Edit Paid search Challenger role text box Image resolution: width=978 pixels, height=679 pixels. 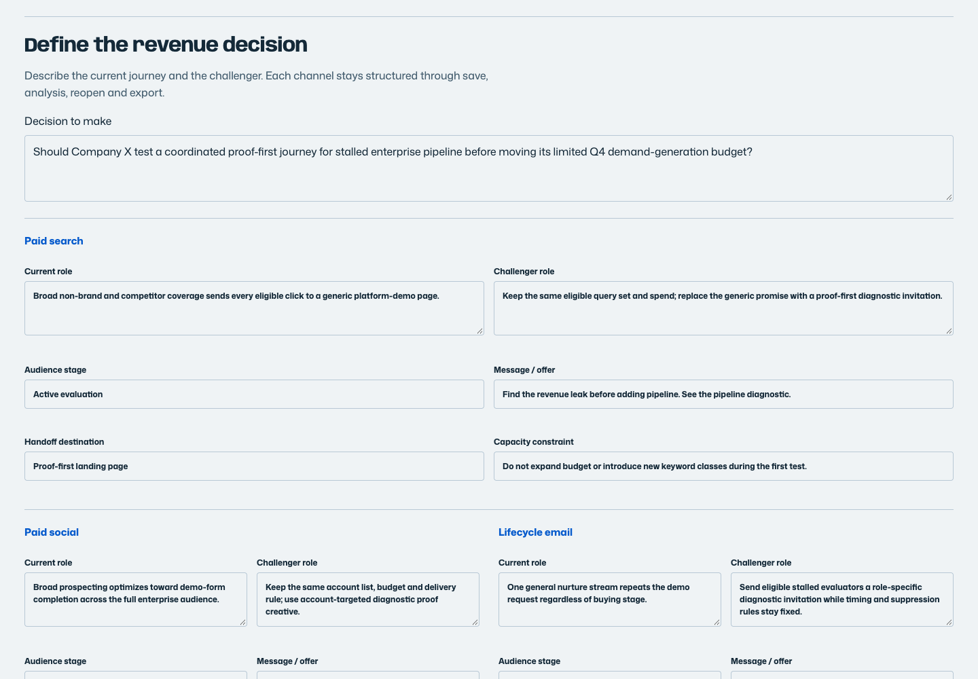tap(723, 308)
